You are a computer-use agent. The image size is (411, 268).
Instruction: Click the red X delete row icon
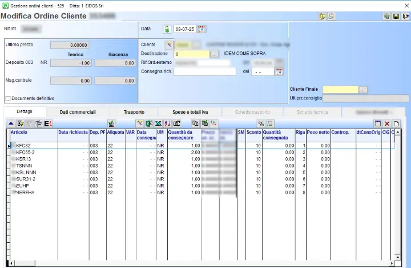tap(387, 123)
